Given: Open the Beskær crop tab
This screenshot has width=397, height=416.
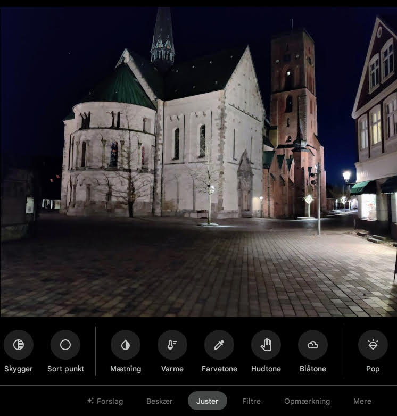Looking at the screenshot, I should [x=159, y=401].
